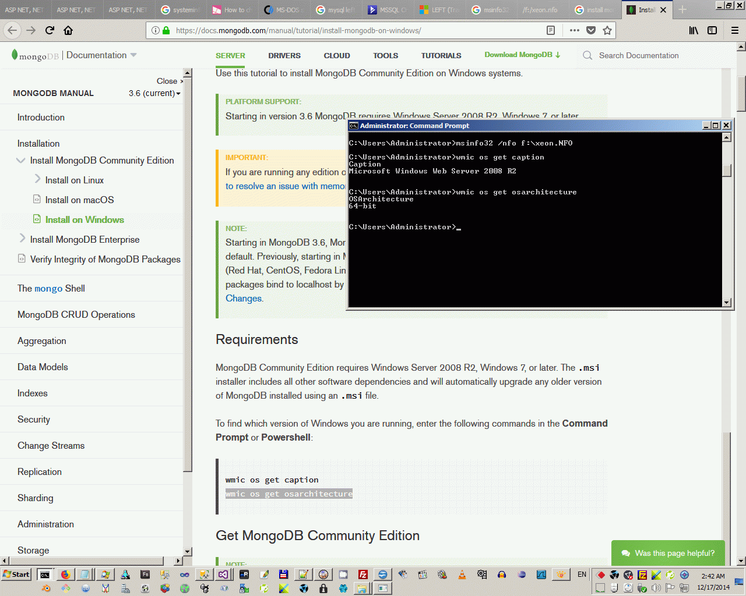Click the browser address bar URL

(298, 30)
